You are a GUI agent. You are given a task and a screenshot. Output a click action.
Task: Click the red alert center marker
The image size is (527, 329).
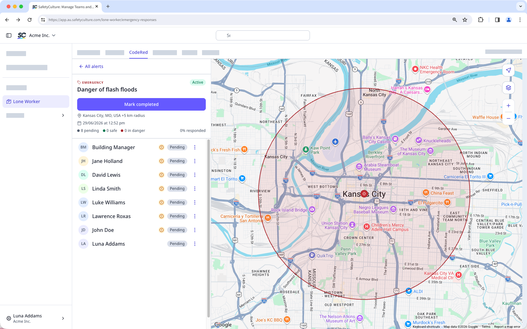tap(364, 194)
